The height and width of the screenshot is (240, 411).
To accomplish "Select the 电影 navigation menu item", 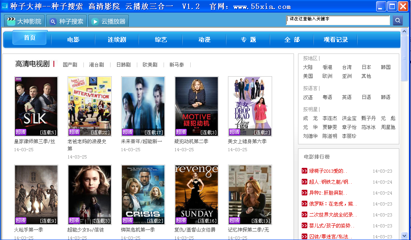I will (73, 40).
